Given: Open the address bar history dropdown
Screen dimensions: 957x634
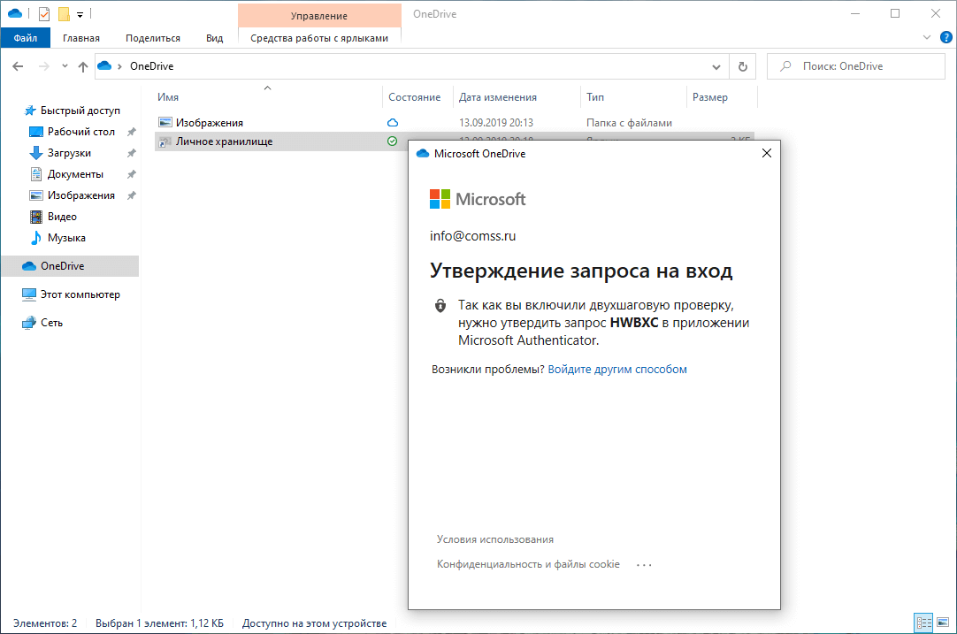Looking at the screenshot, I should click(716, 65).
